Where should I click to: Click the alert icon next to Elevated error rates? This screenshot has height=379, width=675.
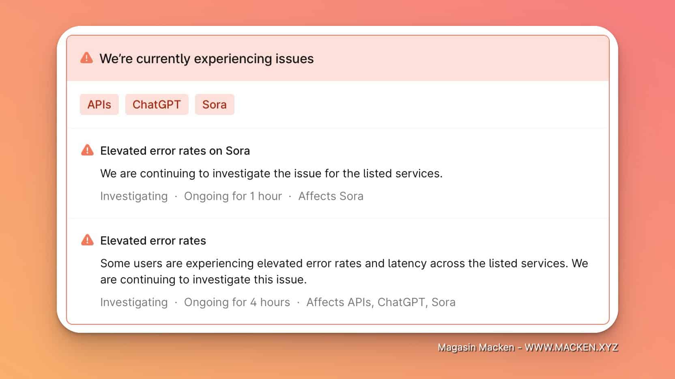coord(87,240)
